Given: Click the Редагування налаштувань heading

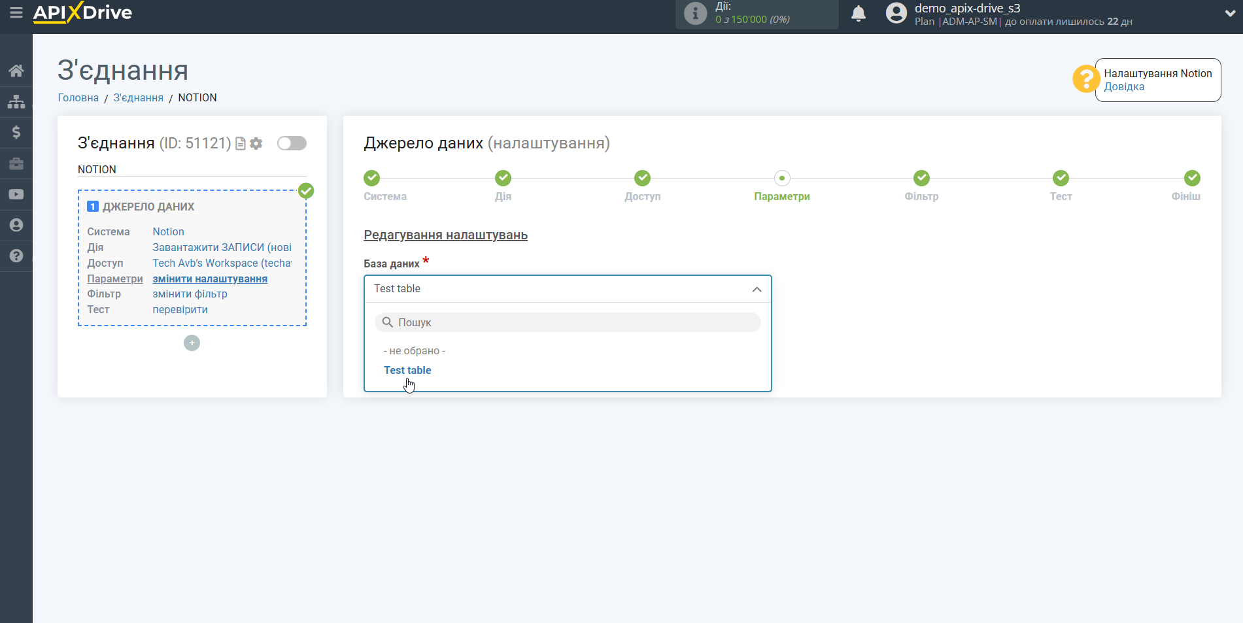Looking at the screenshot, I should coord(445,235).
